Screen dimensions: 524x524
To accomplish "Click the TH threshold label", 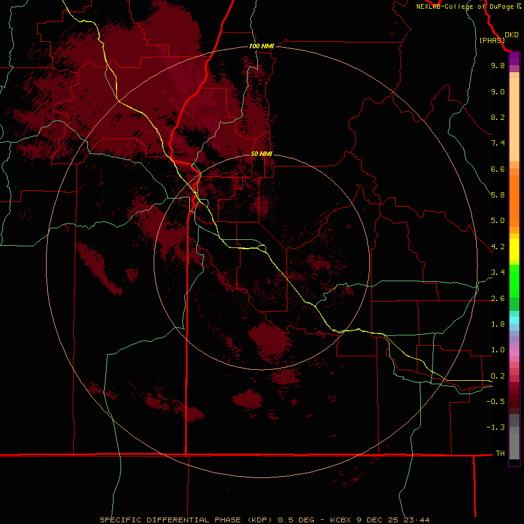I will coord(500,454).
